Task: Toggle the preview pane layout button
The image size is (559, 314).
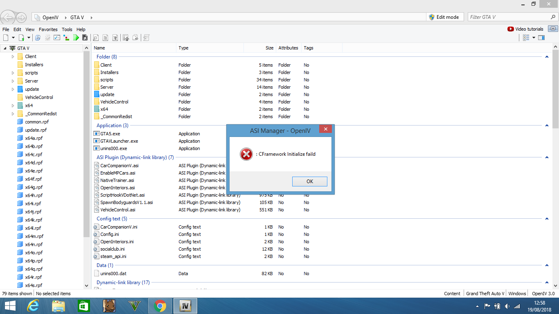Action: (541, 38)
